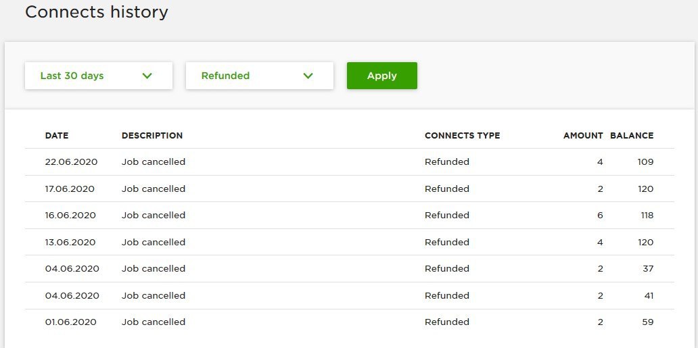The image size is (698, 348).
Task: Click the Connects history page heading
Action: click(x=97, y=12)
